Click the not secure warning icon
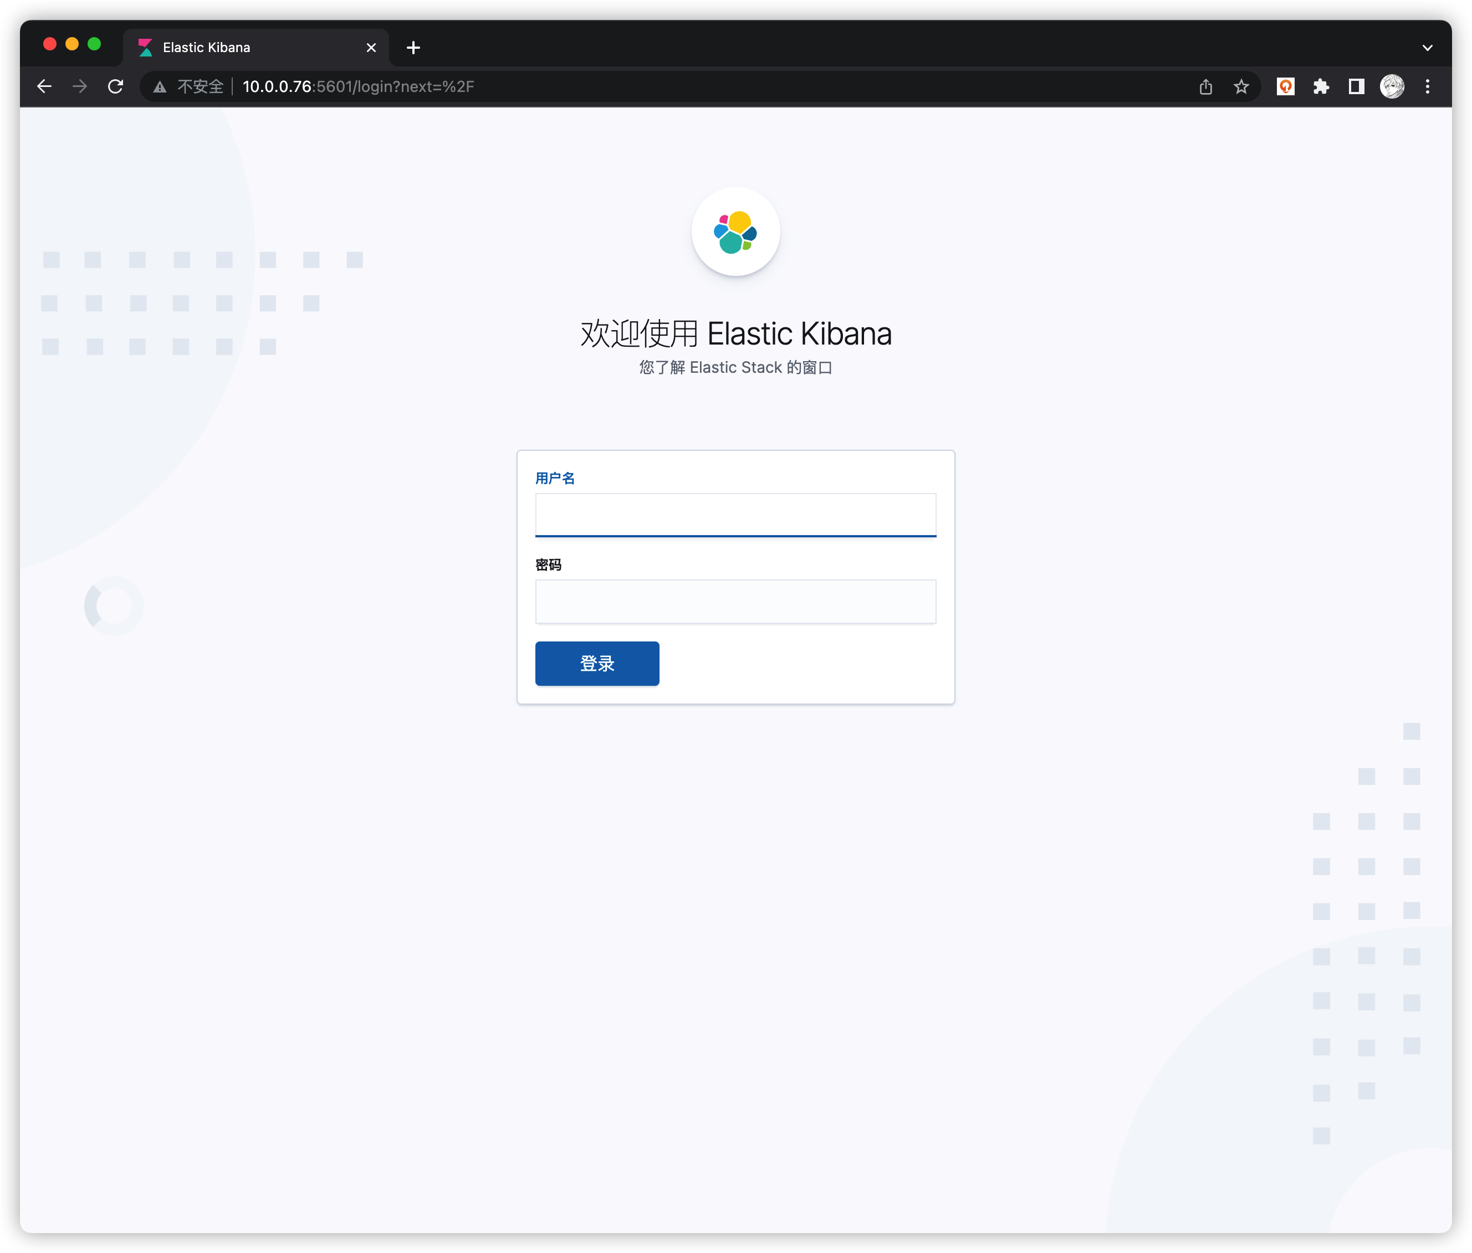Viewport: 1472px width, 1253px height. [x=160, y=86]
